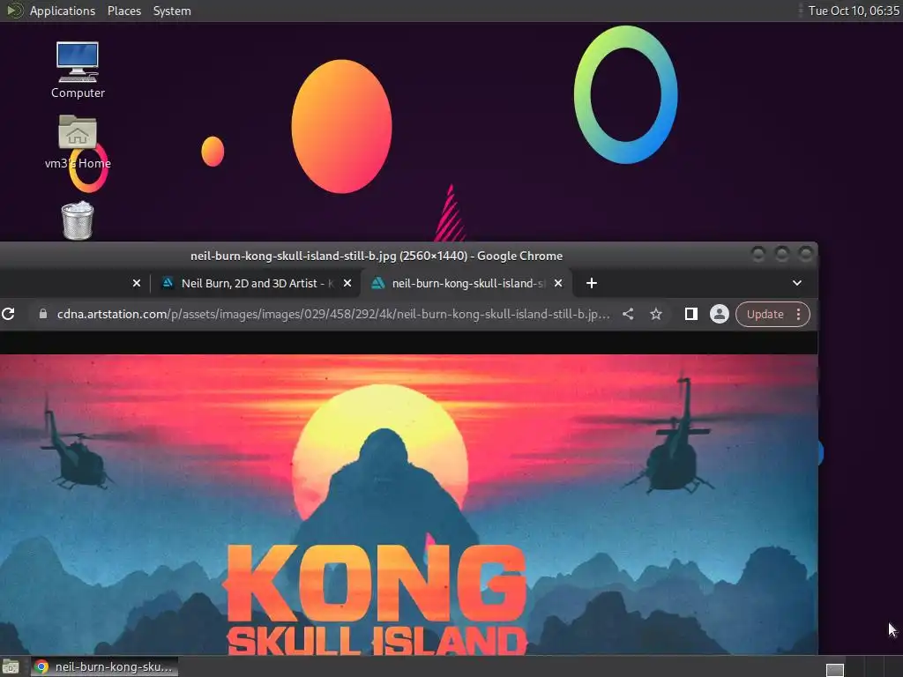The image size is (903, 677).
Task: Click the Kong Skull Island image
Action: 408,505
